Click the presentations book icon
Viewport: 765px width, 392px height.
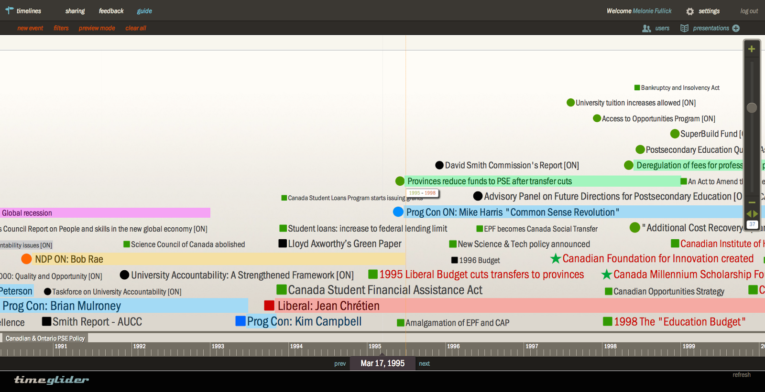(685, 28)
